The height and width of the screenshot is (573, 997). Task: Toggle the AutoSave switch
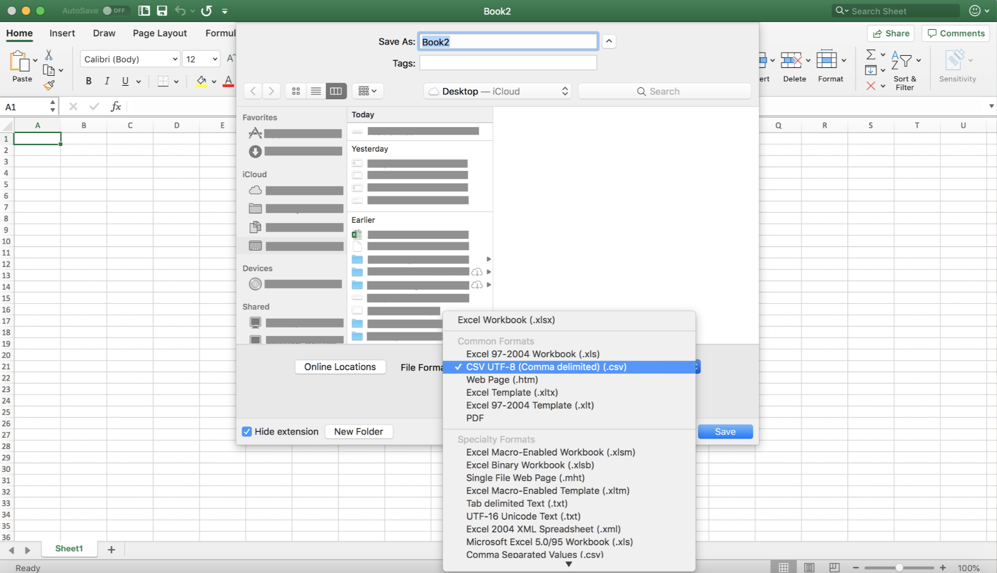coord(115,10)
